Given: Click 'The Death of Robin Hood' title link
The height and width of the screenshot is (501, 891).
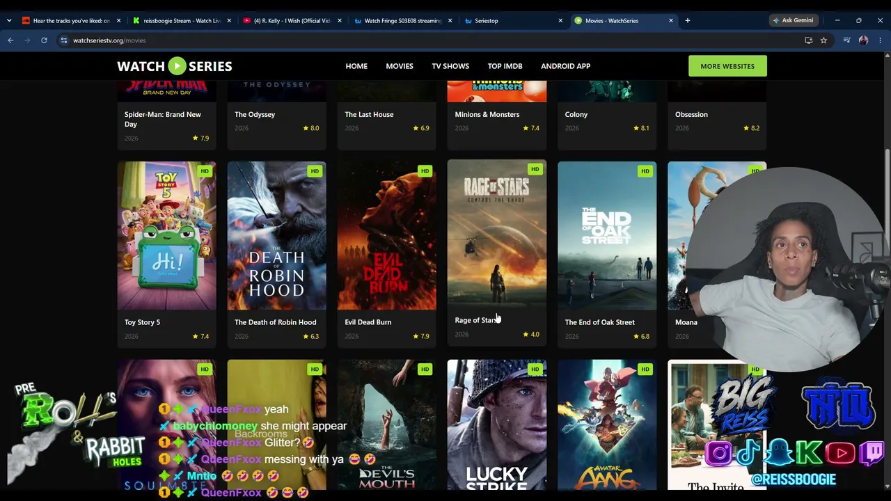Looking at the screenshot, I should pos(276,322).
